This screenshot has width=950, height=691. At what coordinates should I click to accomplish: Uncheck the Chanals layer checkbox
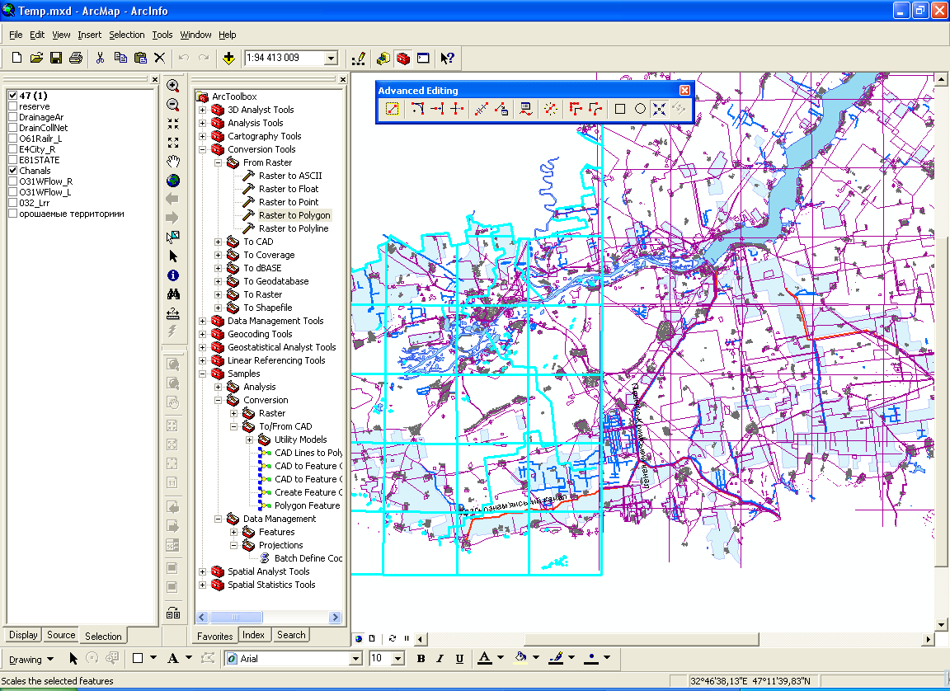[x=12, y=171]
